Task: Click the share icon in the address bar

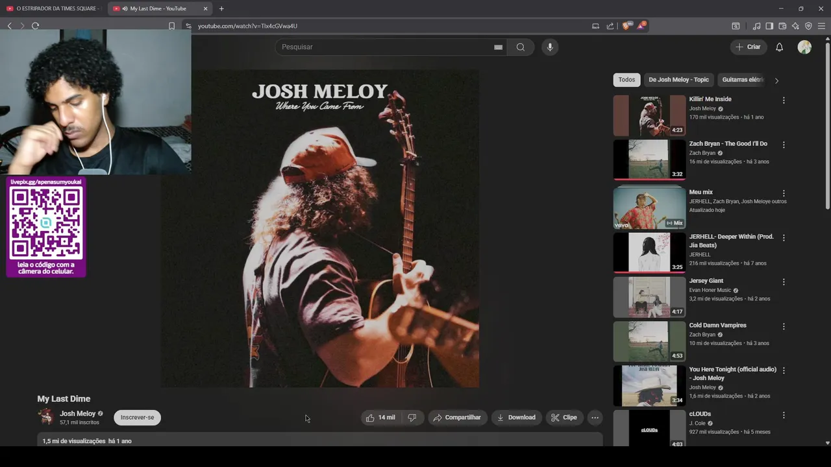Action: (x=610, y=26)
